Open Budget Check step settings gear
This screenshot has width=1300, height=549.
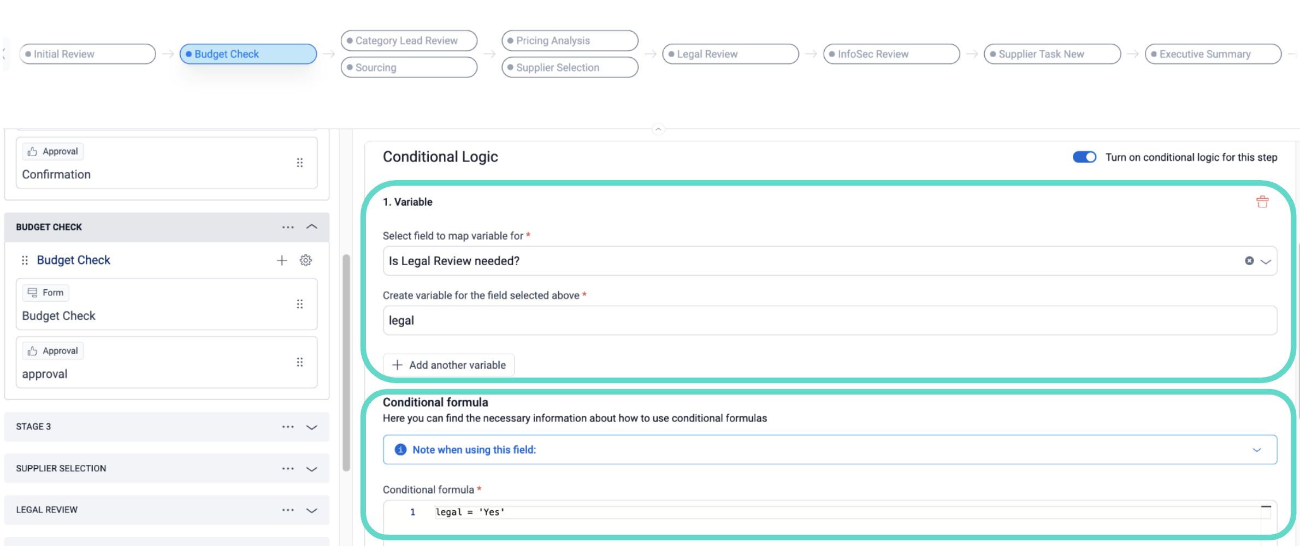pos(306,260)
